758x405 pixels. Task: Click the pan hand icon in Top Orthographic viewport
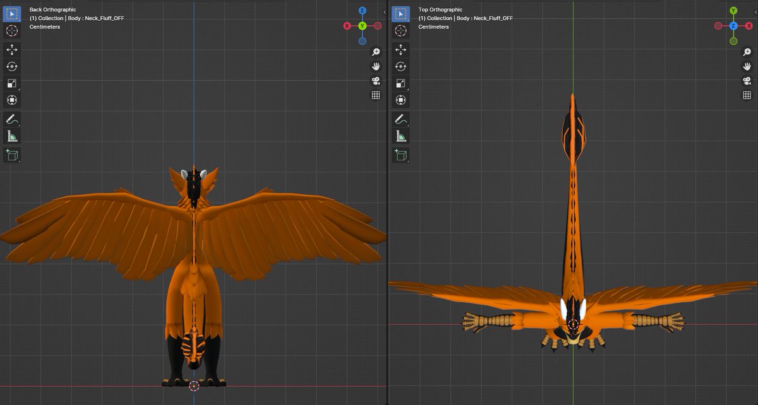pyautogui.click(x=747, y=66)
